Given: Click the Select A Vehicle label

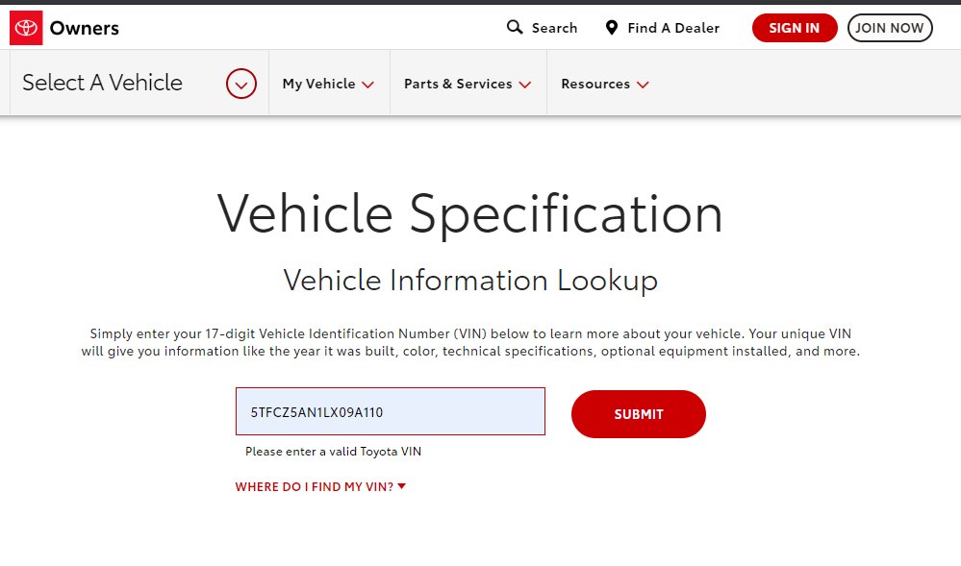Looking at the screenshot, I should pos(102,83).
